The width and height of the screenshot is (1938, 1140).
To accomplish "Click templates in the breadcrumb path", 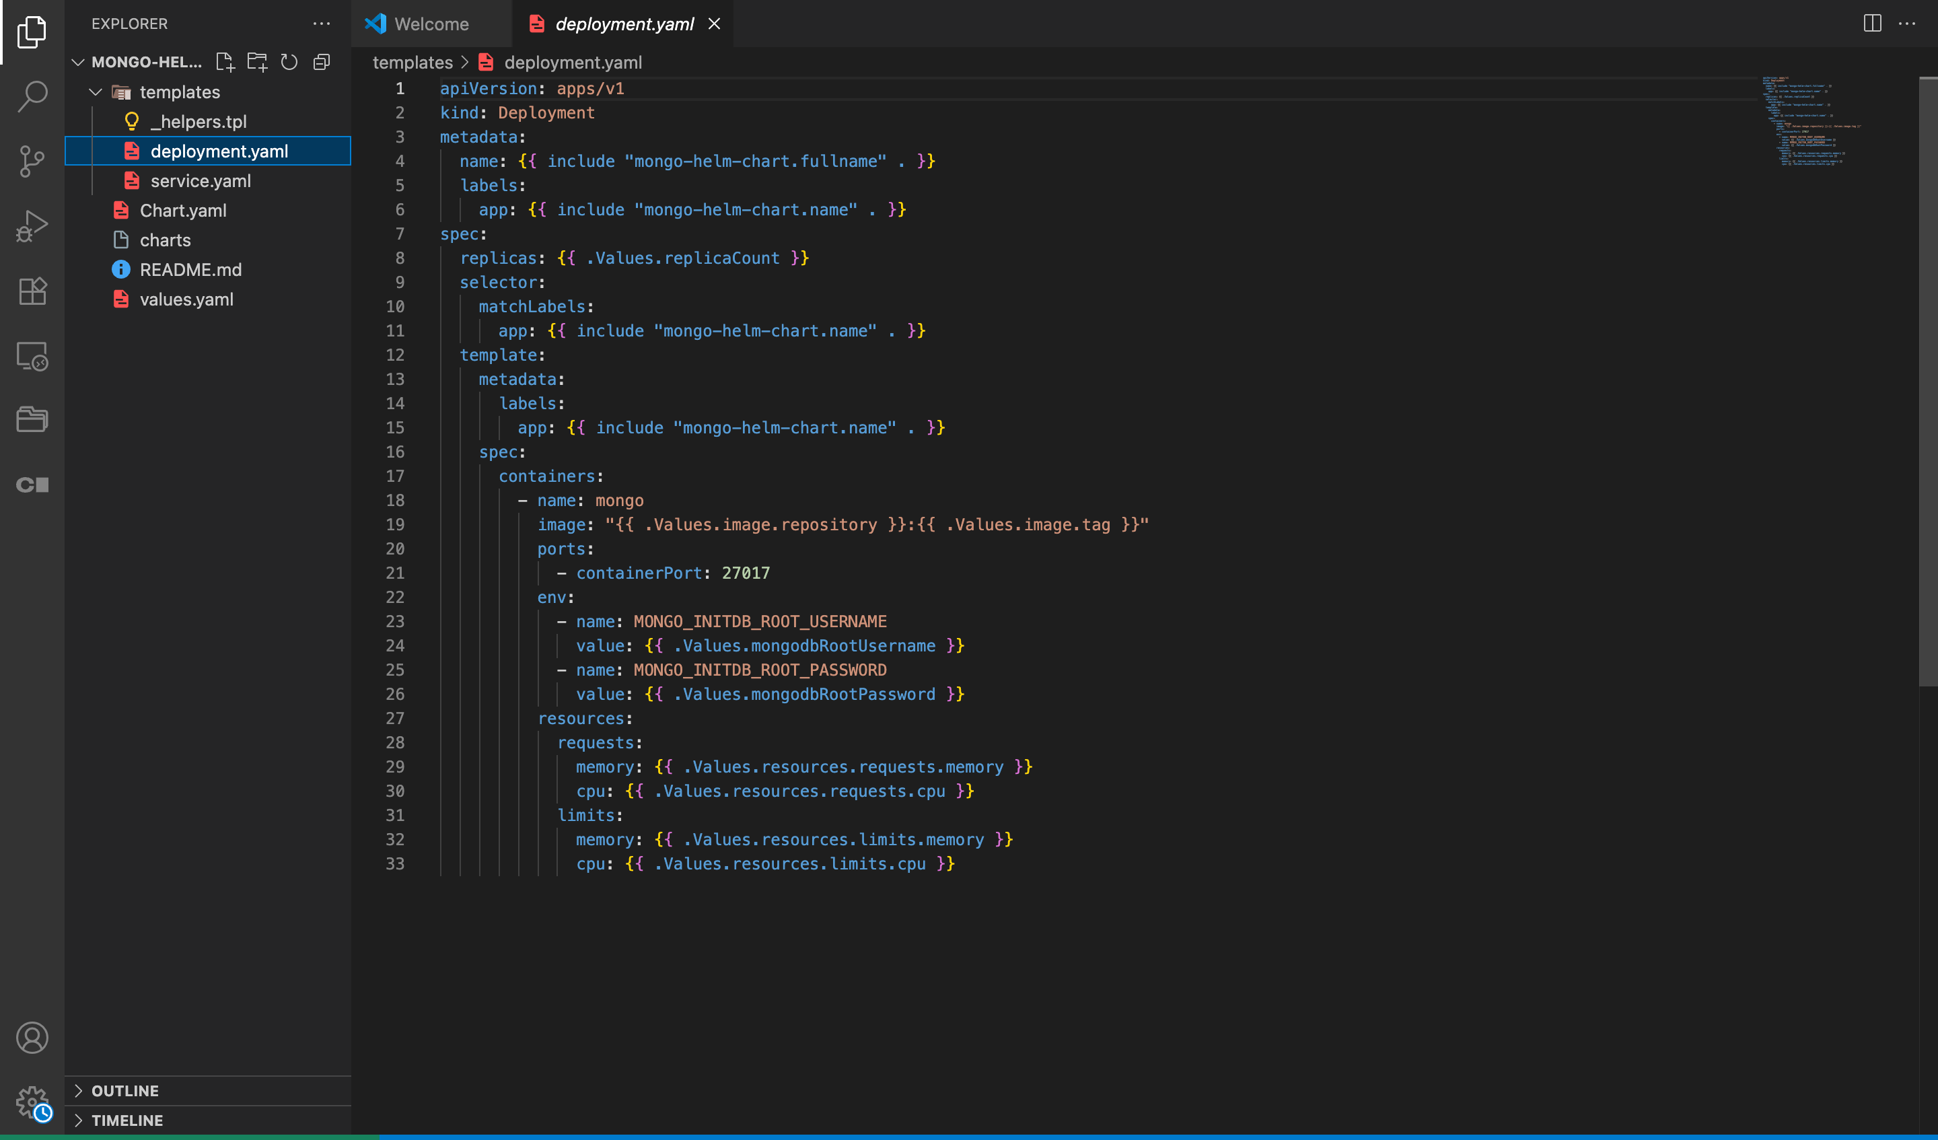I will (x=412, y=63).
